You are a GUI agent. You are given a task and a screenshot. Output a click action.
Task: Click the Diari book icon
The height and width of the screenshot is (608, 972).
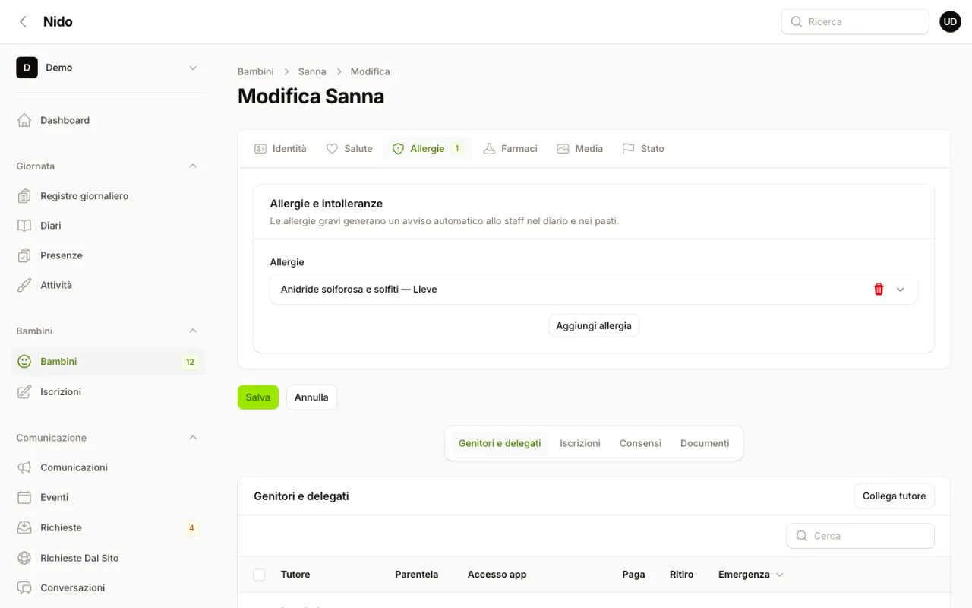(24, 226)
